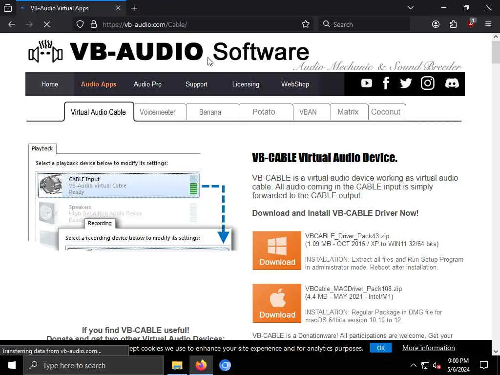Click the Firefox Search box
Image resolution: width=500 pixels, height=375 pixels.
click(x=364, y=24)
